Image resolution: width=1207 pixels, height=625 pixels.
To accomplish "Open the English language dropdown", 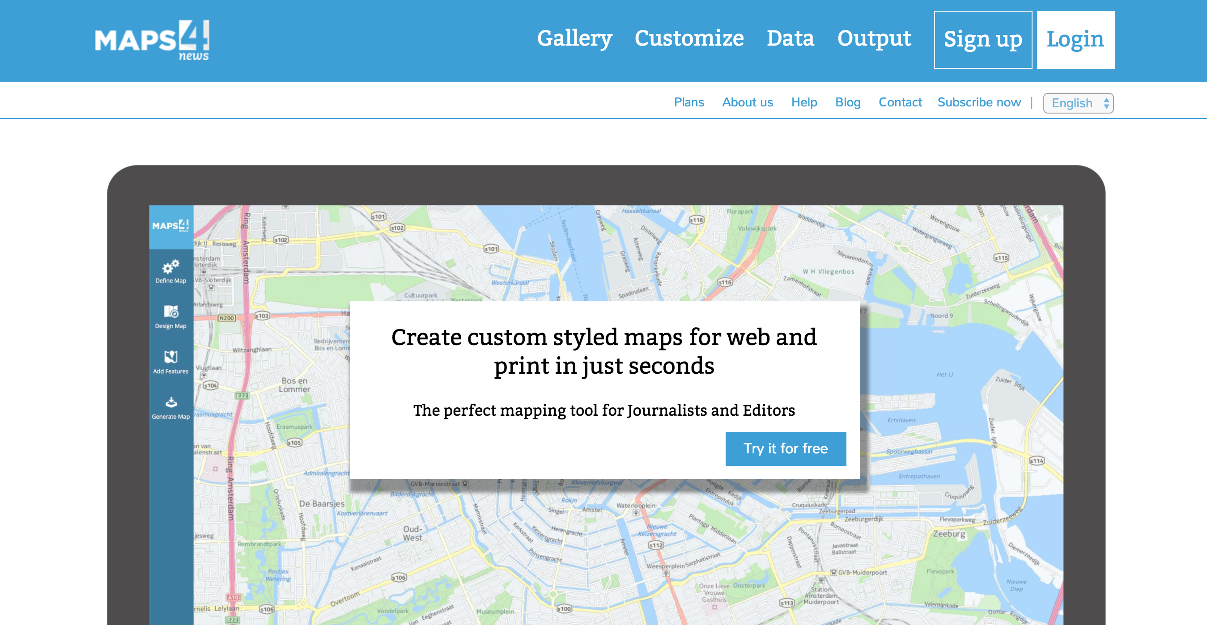I will pos(1078,103).
